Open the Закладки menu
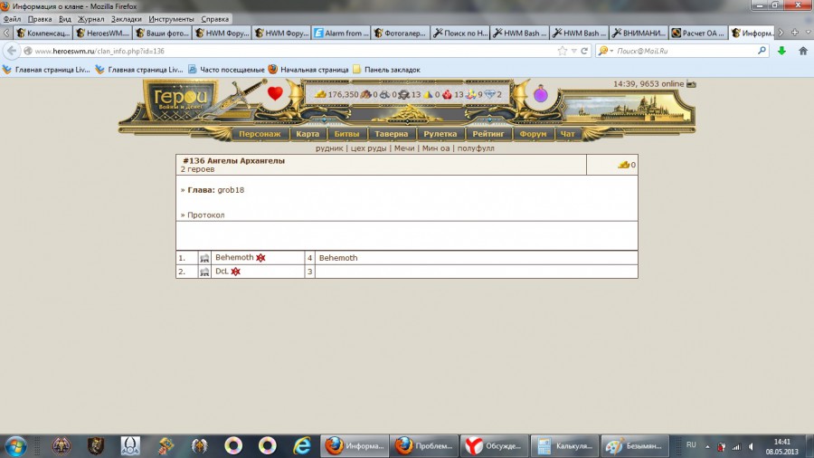The width and height of the screenshot is (814, 458). (x=127, y=18)
